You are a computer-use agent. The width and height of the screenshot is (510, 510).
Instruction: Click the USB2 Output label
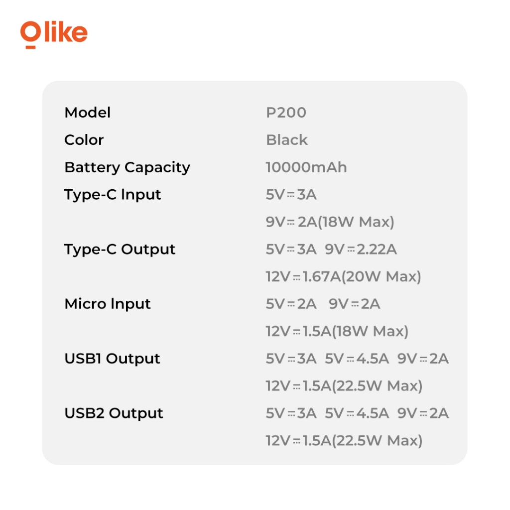pyautogui.click(x=114, y=413)
